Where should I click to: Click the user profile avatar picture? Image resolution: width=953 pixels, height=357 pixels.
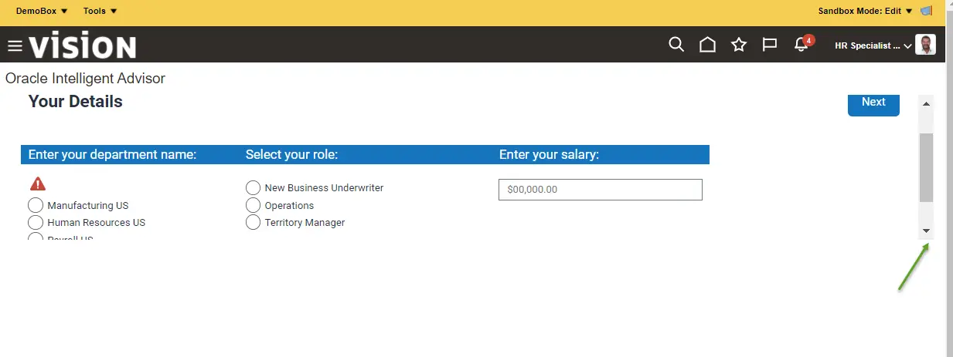pyautogui.click(x=925, y=45)
